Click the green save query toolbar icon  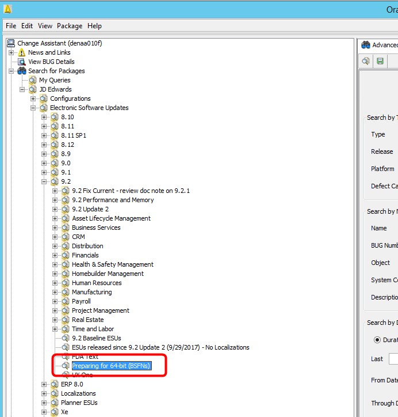[x=380, y=61]
